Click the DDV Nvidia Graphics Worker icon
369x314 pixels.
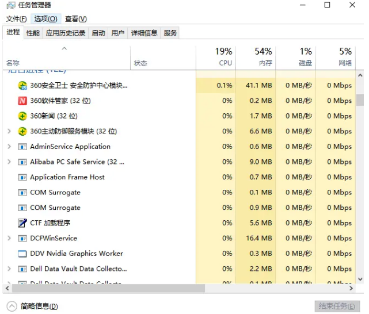(22, 254)
